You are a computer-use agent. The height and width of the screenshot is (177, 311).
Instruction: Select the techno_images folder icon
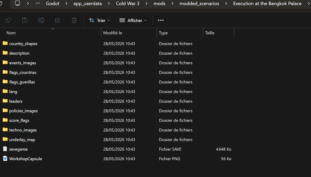[5, 130]
